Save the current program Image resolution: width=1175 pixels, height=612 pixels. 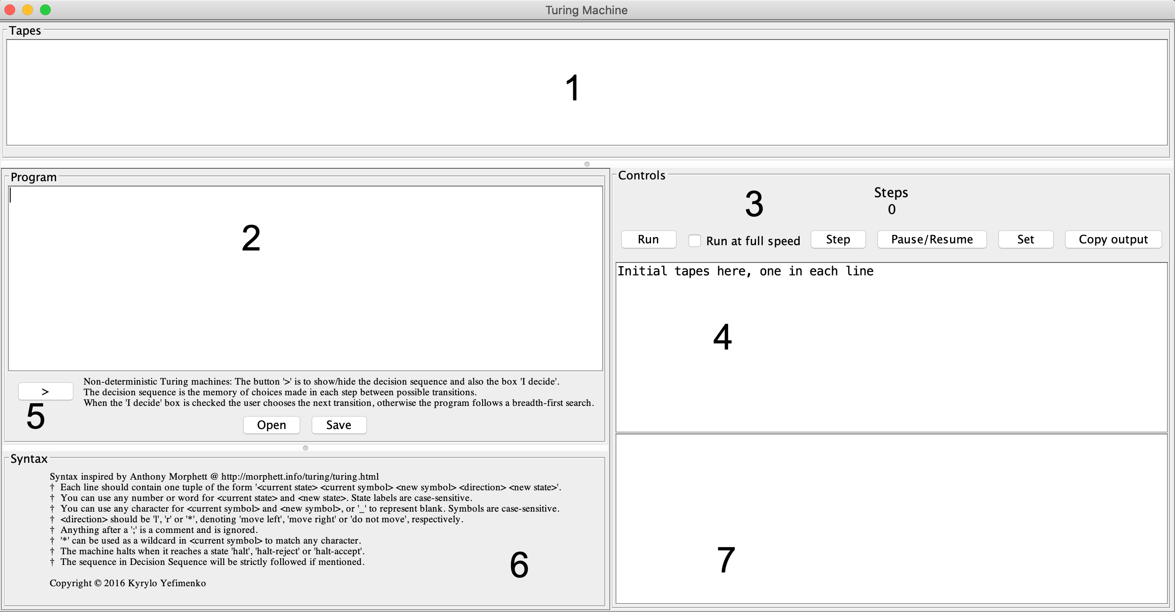[338, 425]
